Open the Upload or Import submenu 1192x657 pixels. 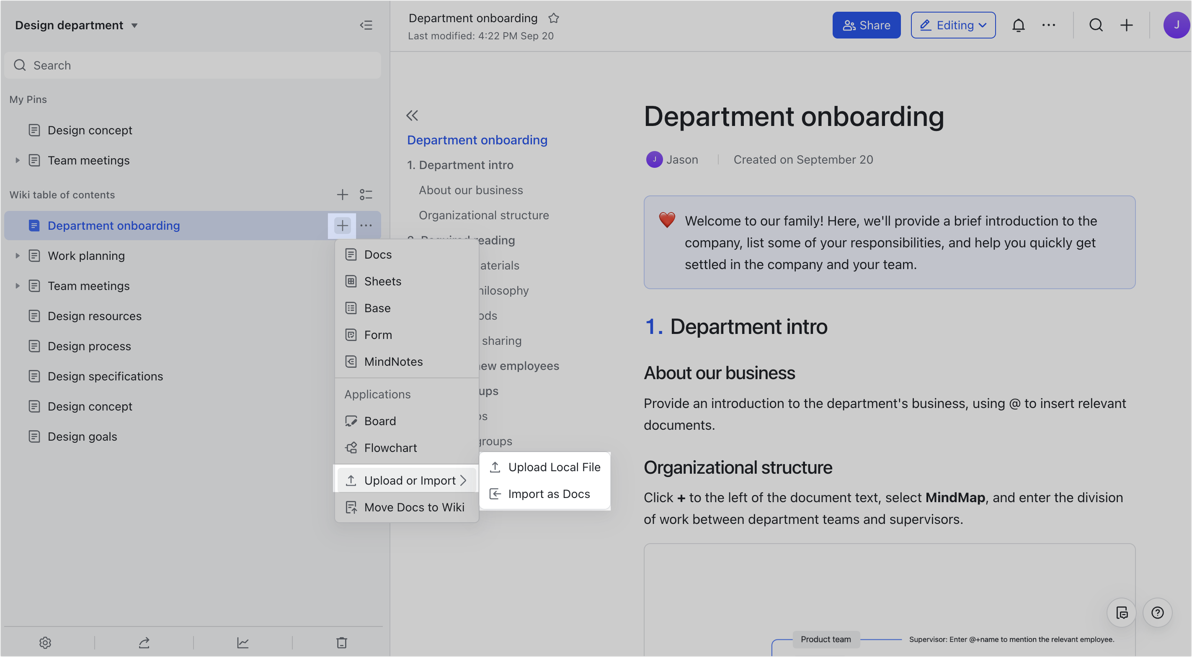click(406, 480)
